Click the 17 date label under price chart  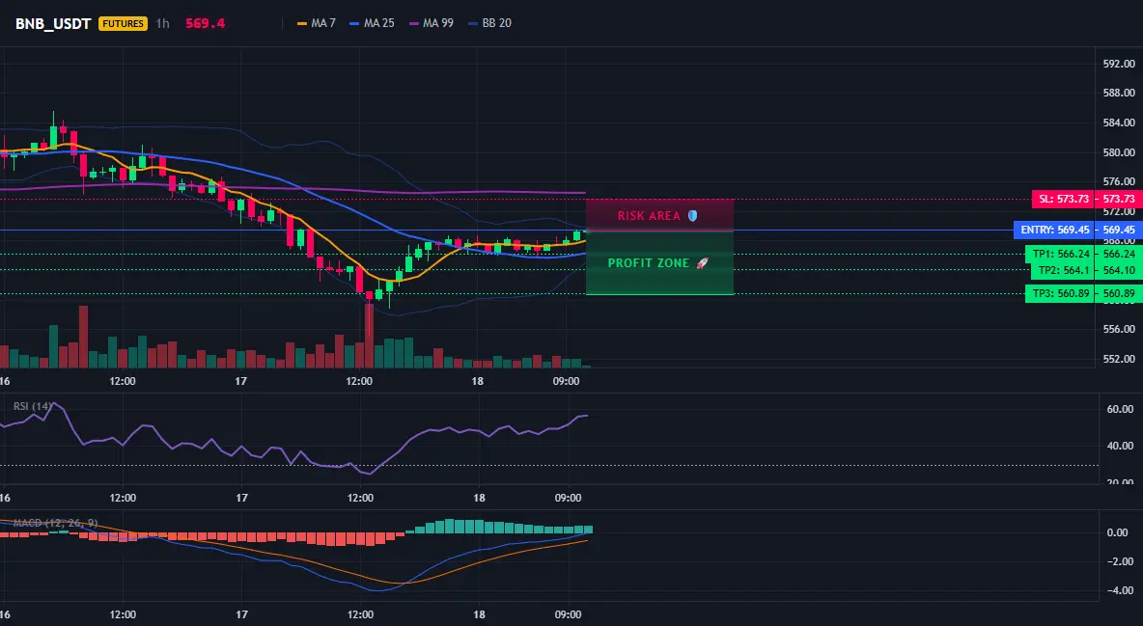coord(241,381)
